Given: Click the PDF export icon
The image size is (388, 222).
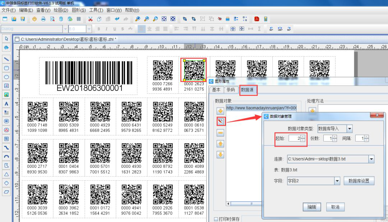Looking at the screenshot, I should 257,19.
